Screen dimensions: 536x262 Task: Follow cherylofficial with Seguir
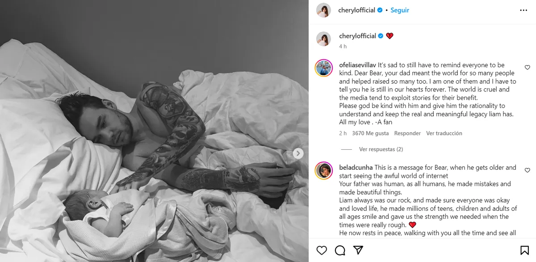(400, 10)
